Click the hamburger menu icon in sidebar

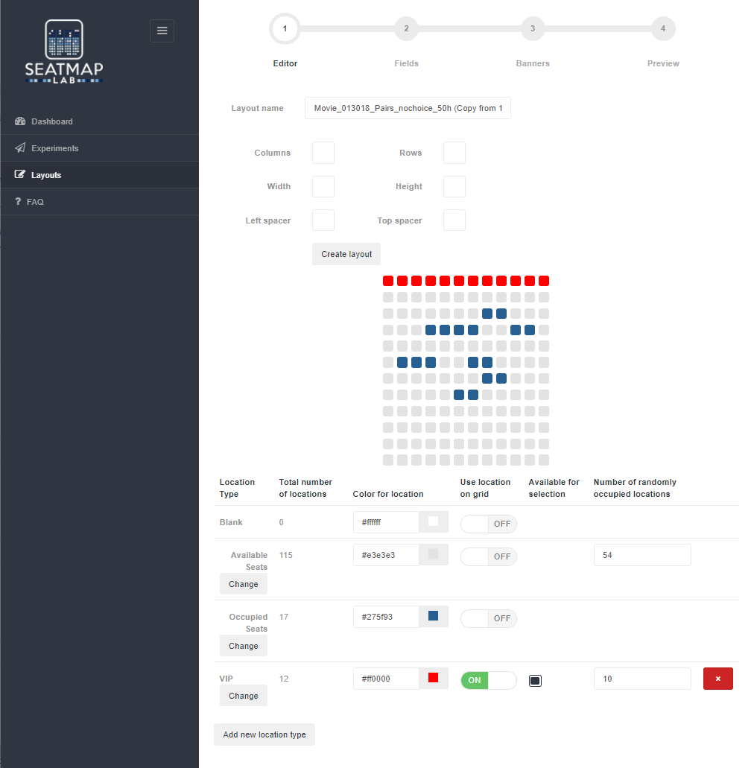(x=162, y=31)
